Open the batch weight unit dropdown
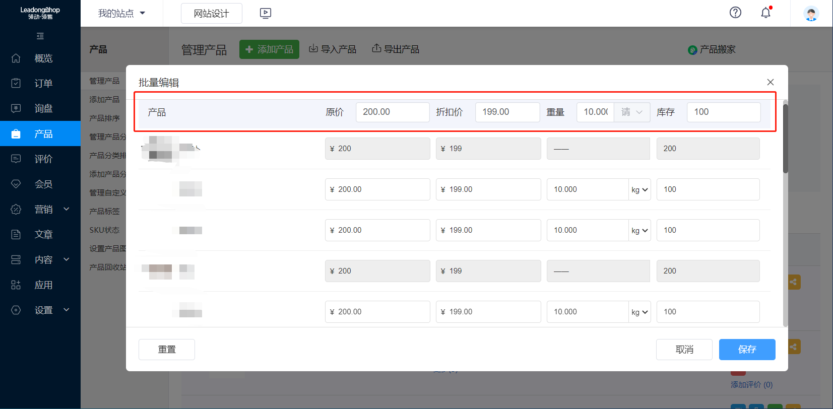The width and height of the screenshot is (833, 409). point(632,112)
